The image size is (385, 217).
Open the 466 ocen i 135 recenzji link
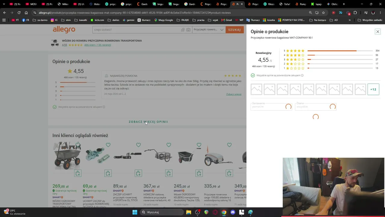[97, 45]
